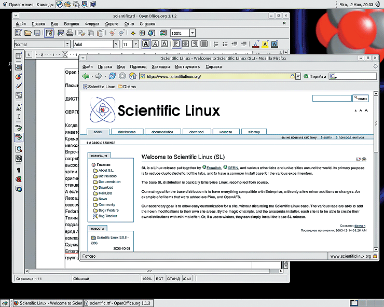Open Формат menu in OpenOffice
This screenshot has height=307, width=384.
tap(92, 24)
